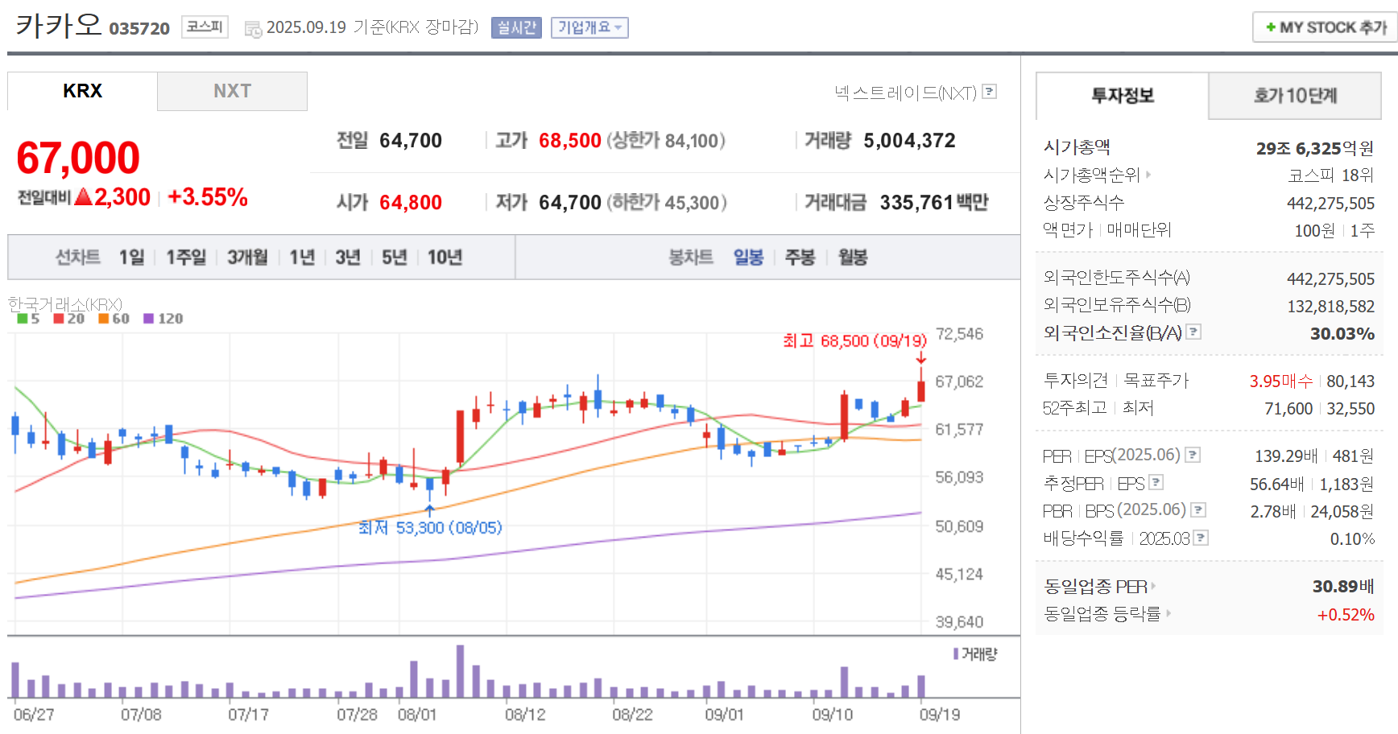Open the 호가10단계 tab

(1295, 96)
